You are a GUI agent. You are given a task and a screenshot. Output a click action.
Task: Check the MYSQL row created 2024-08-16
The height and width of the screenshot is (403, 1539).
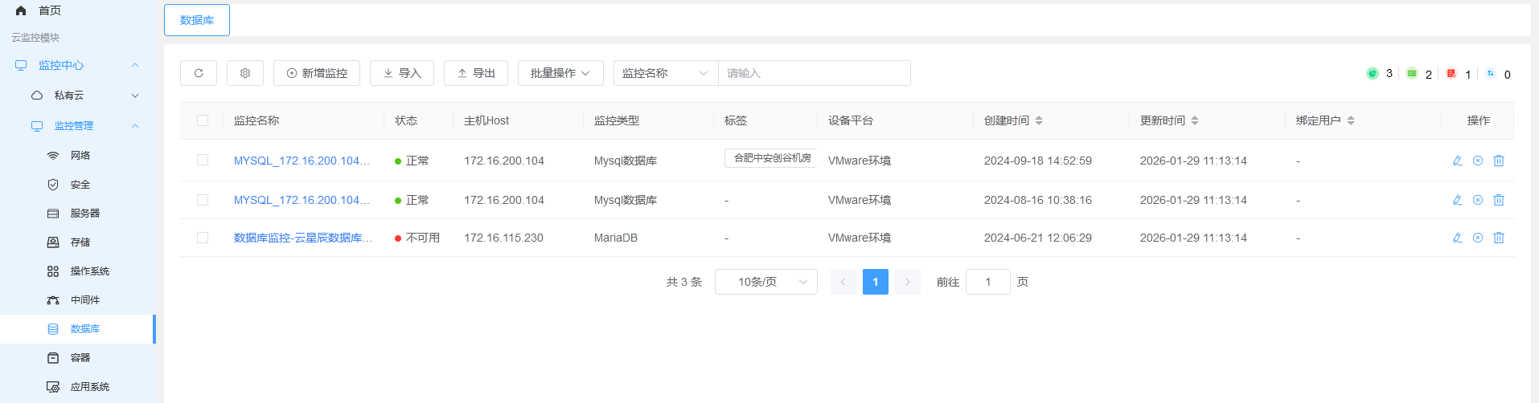click(203, 200)
